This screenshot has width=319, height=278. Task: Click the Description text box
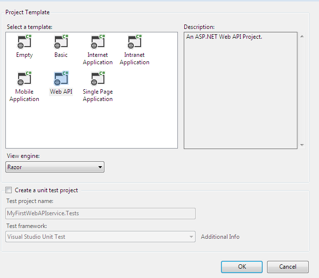241,90
